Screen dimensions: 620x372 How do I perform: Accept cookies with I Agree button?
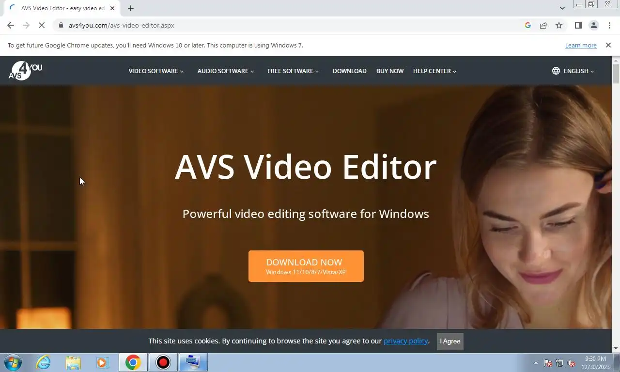pyautogui.click(x=450, y=341)
